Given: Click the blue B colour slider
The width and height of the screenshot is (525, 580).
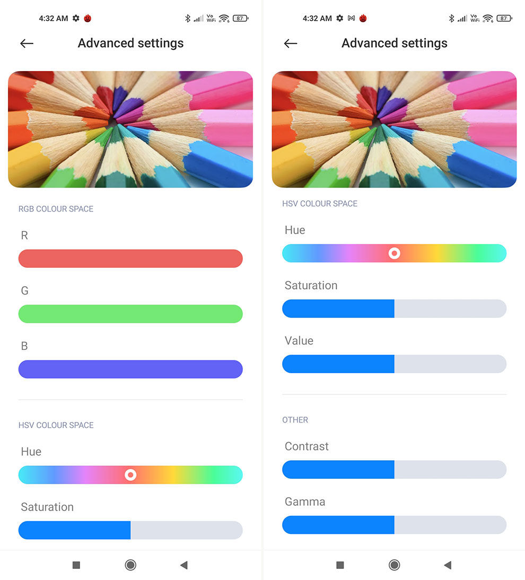Looking at the screenshot, I should (x=130, y=369).
